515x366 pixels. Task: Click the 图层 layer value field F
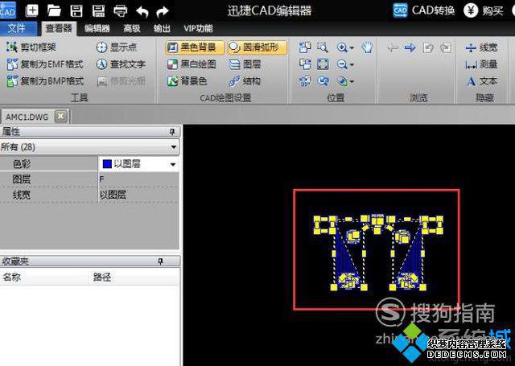point(138,179)
